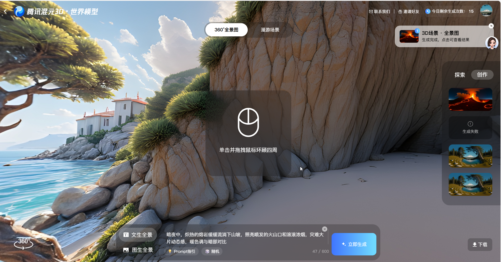This screenshot has width=501, height=262.
Task: Open the user profile avatar
Action: coord(486,11)
